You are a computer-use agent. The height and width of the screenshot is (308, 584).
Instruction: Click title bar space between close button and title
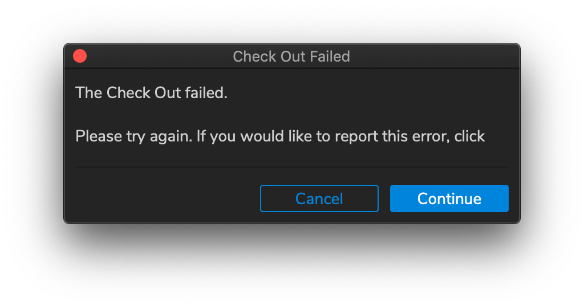pyautogui.click(x=160, y=56)
